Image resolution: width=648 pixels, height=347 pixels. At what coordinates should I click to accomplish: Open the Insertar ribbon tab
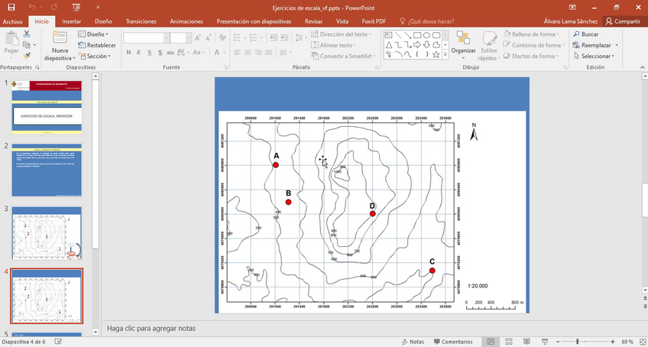pos(72,21)
